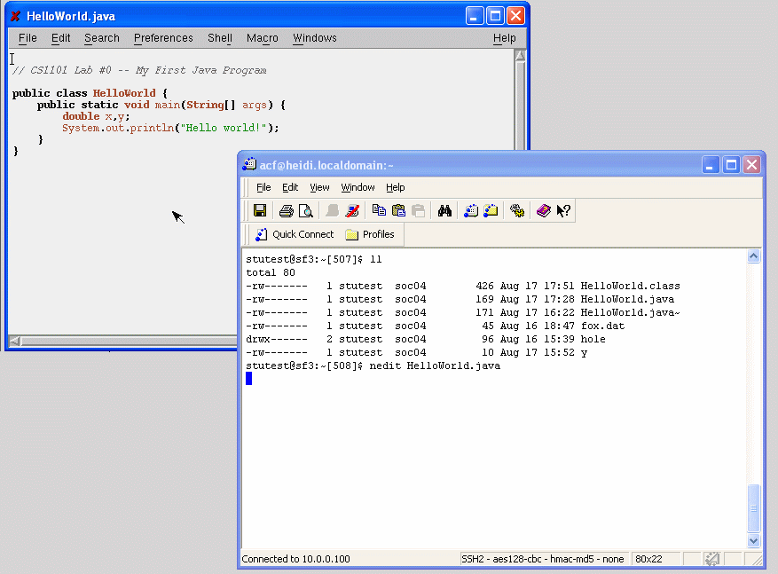Open the Profiles folder button
This screenshot has width=778, height=574.
tap(370, 234)
